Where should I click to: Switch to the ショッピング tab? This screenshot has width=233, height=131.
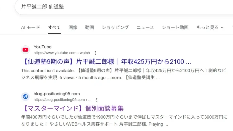click(x=115, y=27)
